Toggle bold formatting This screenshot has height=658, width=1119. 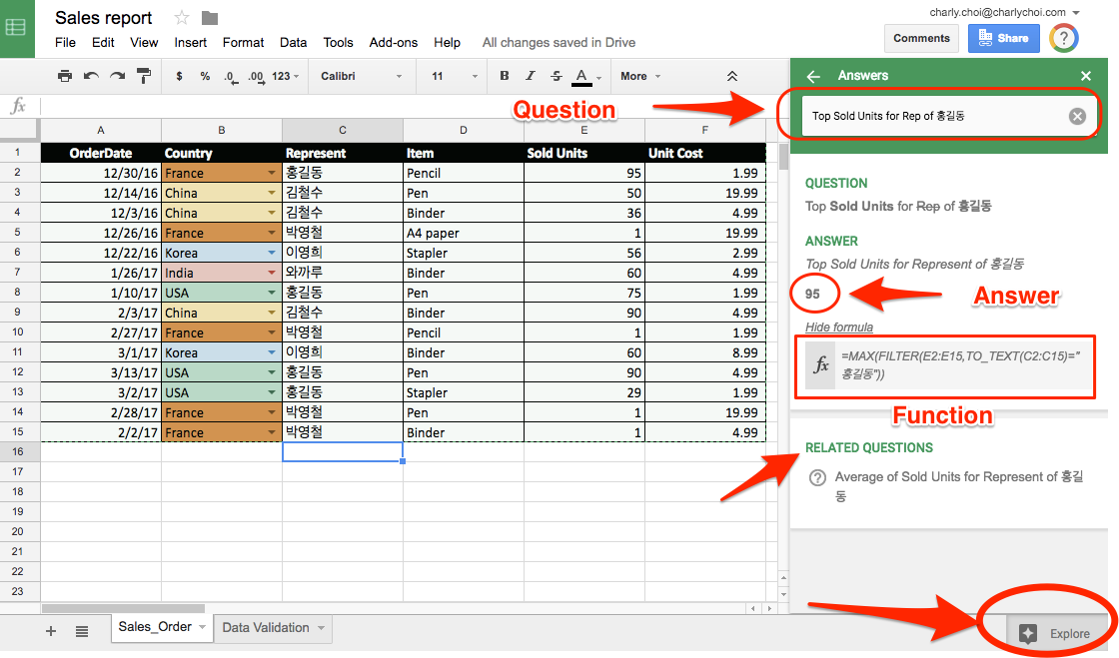point(504,77)
